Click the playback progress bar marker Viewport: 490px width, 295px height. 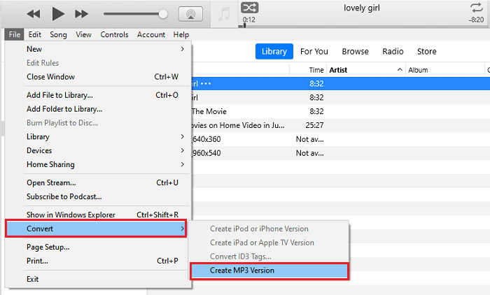tap(244, 26)
